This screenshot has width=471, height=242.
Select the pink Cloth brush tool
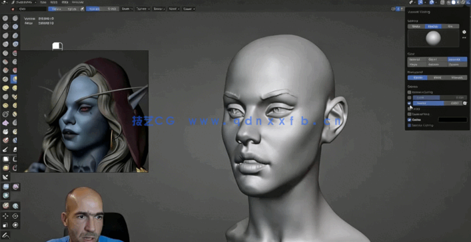coord(5,123)
